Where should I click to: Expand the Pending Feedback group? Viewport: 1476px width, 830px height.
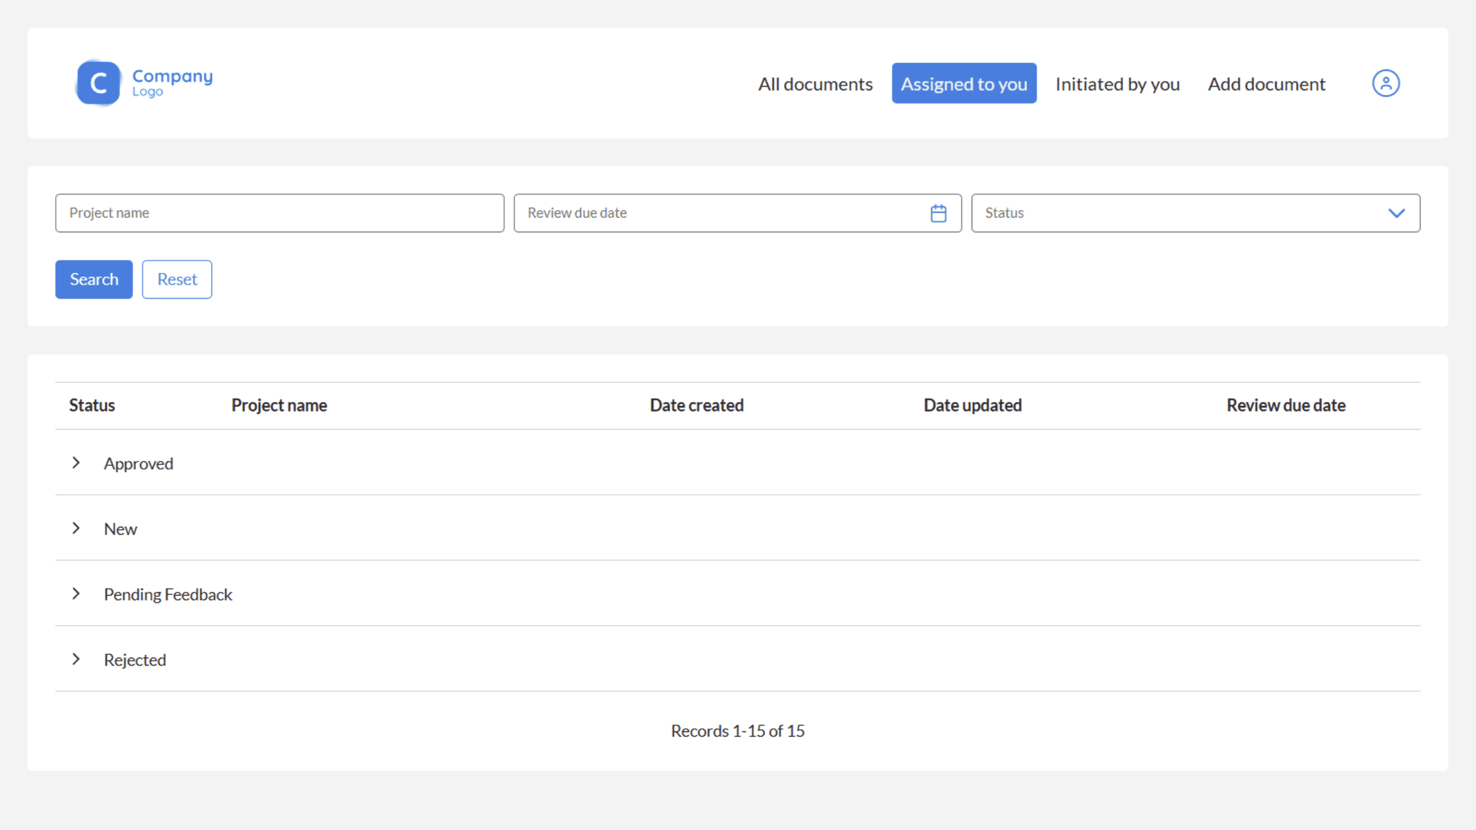coord(76,594)
